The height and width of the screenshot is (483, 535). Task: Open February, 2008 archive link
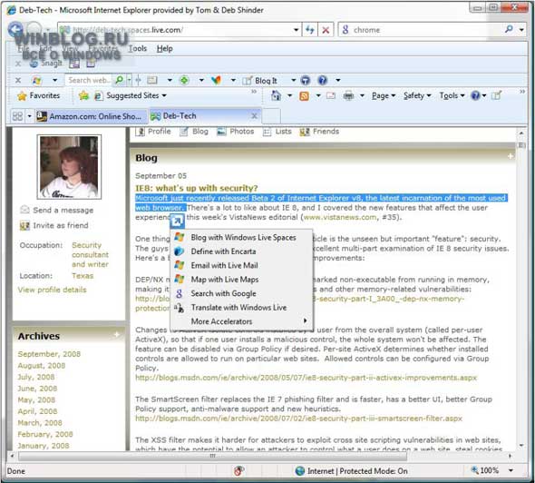pyautogui.click(x=45, y=434)
